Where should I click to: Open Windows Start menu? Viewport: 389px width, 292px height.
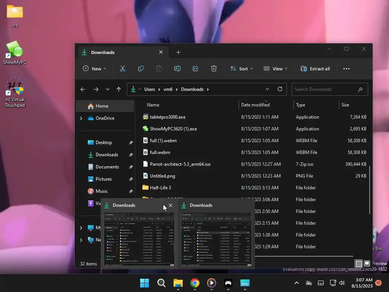(x=144, y=283)
